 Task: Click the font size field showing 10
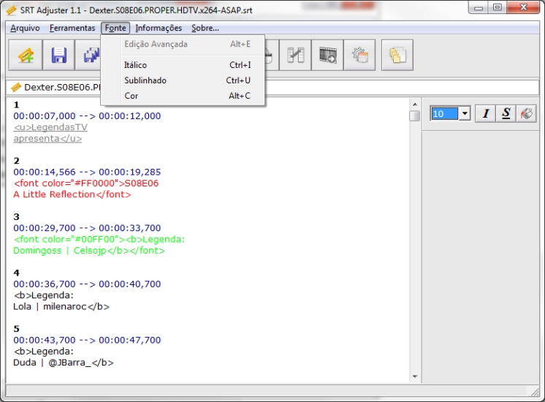click(444, 113)
